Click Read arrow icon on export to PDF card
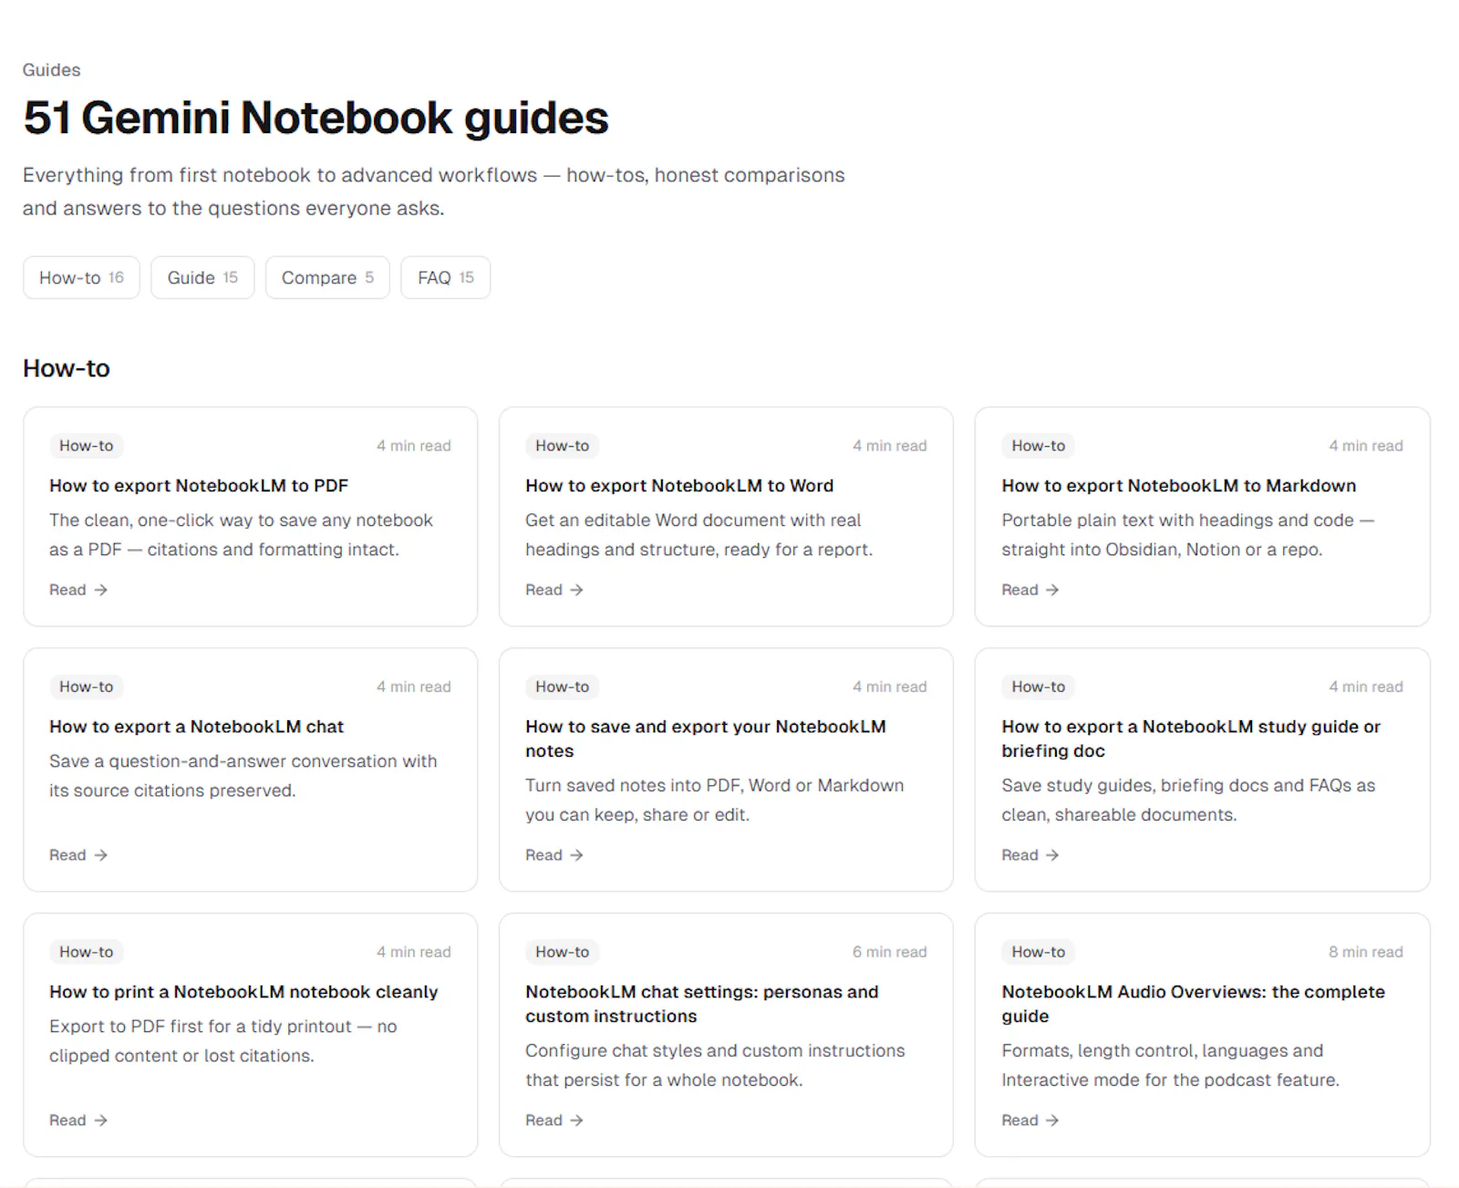 click(101, 590)
